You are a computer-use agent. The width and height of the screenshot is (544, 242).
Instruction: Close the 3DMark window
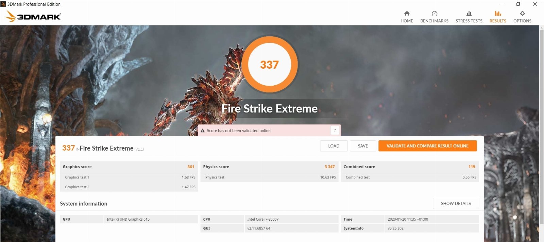pyautogui.click(x=535, y=4)
